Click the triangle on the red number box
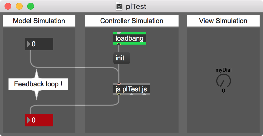Viewport: 263px width, 136px height. coord(29,120)
